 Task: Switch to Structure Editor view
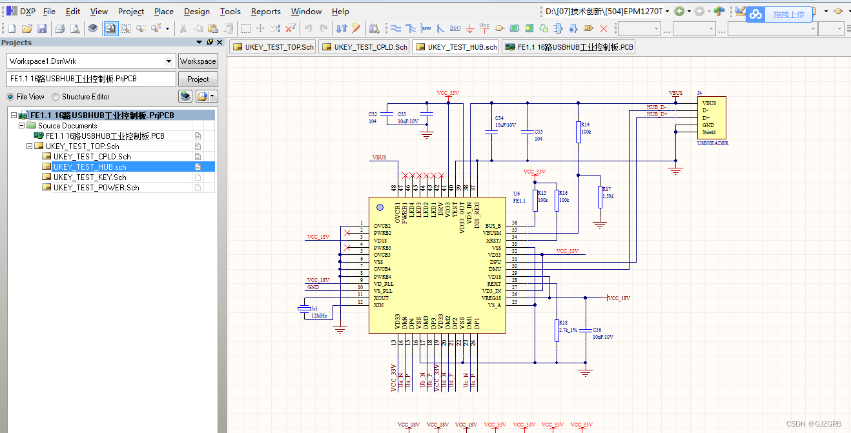pos(55,96)
